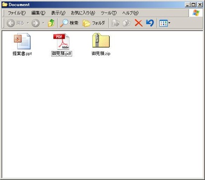
Task: Select the 提案書.ppt PowerPoint file icon
Action: click(22, 41)
